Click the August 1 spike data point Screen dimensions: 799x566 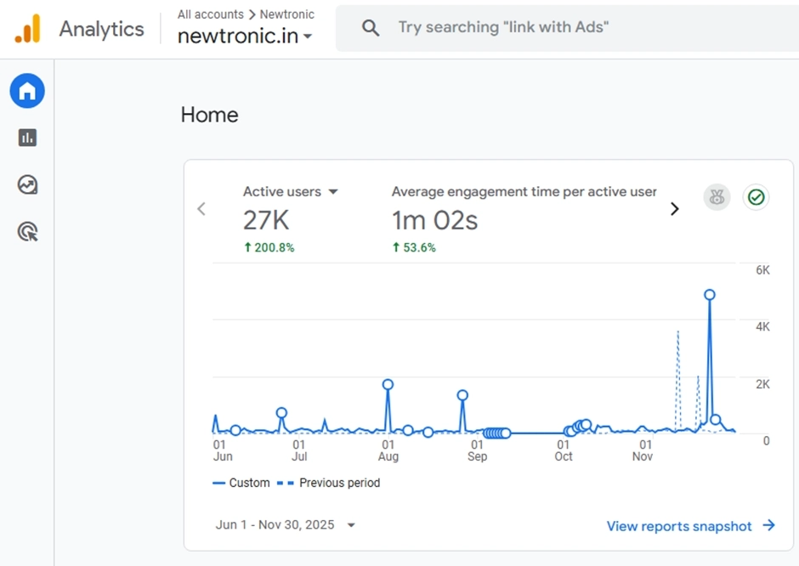tap(388, 384)
